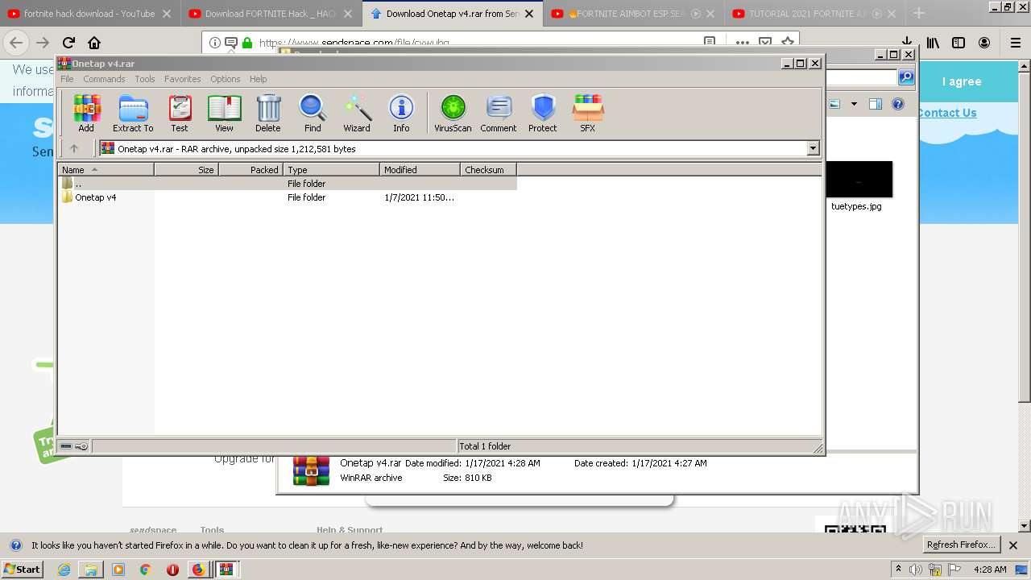Create SFX self-extracting archive
1031x580 pixels.
click(x=588, y=113)
